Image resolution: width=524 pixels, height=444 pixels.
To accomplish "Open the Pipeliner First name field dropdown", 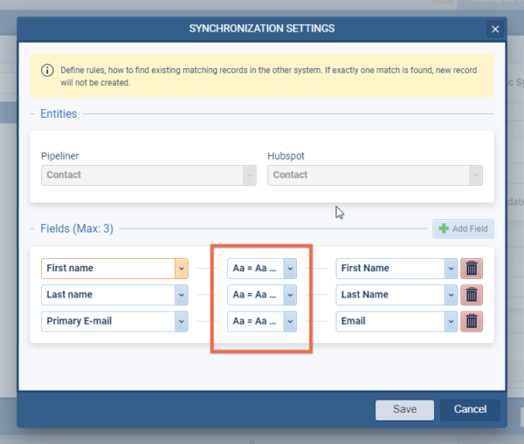I will pyautogui.click(x=182, y=268).
